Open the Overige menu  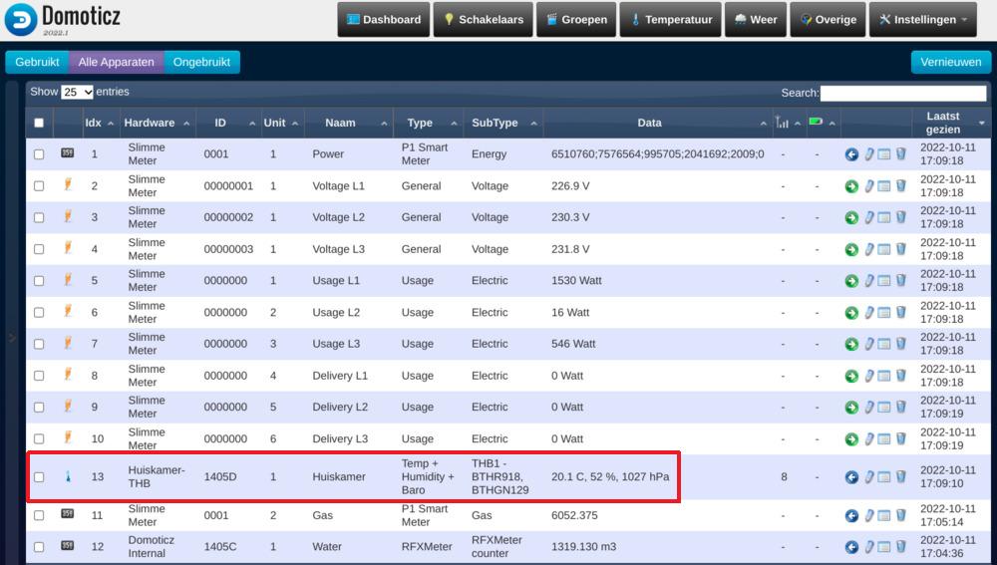828,20
